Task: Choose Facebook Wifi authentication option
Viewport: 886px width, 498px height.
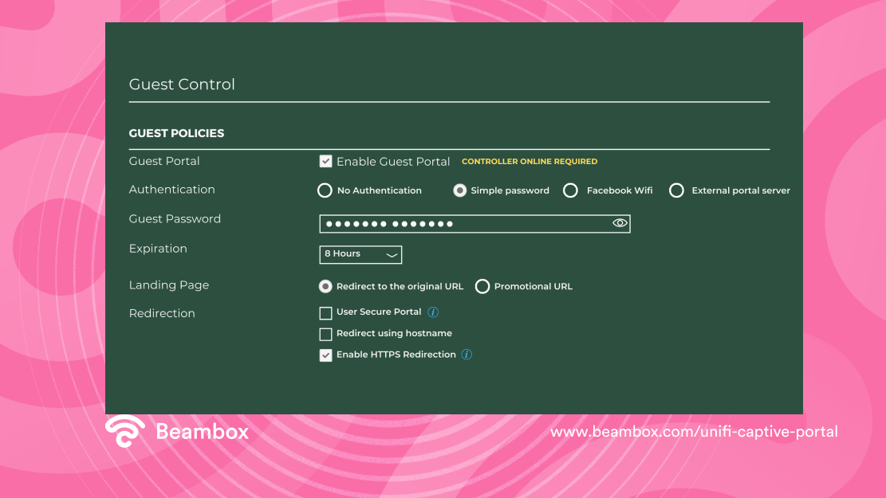Action: (571, 190)
